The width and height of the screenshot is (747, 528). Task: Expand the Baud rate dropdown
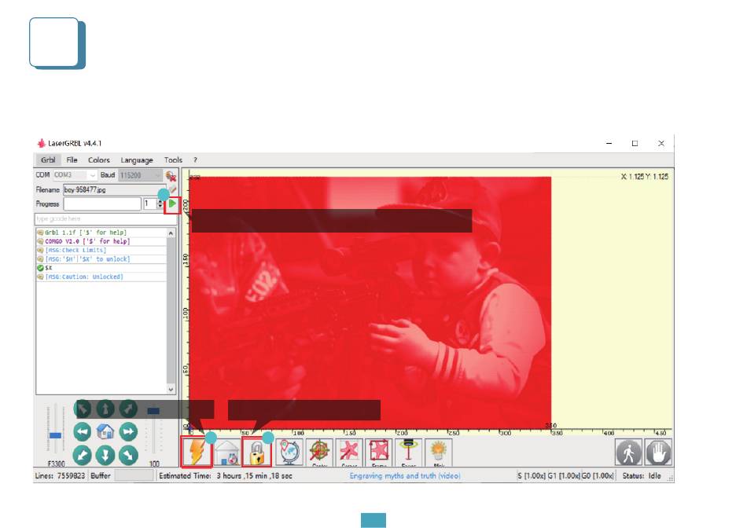(x=158, y=175)
